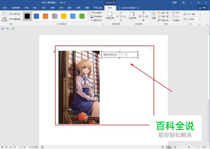Click inside the text box in document
Image resolution: width=210 pixels, height=149 pixels.
tap(120, 55)
